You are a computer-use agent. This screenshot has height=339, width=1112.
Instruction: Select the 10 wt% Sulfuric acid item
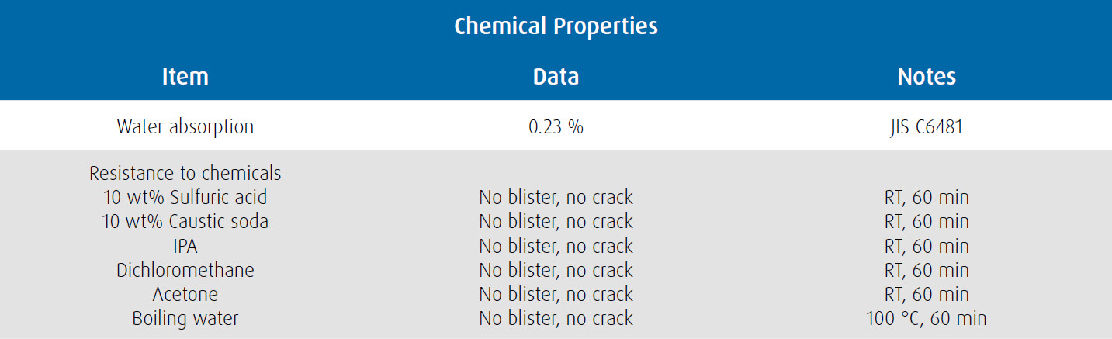click(x=185, y=197)
